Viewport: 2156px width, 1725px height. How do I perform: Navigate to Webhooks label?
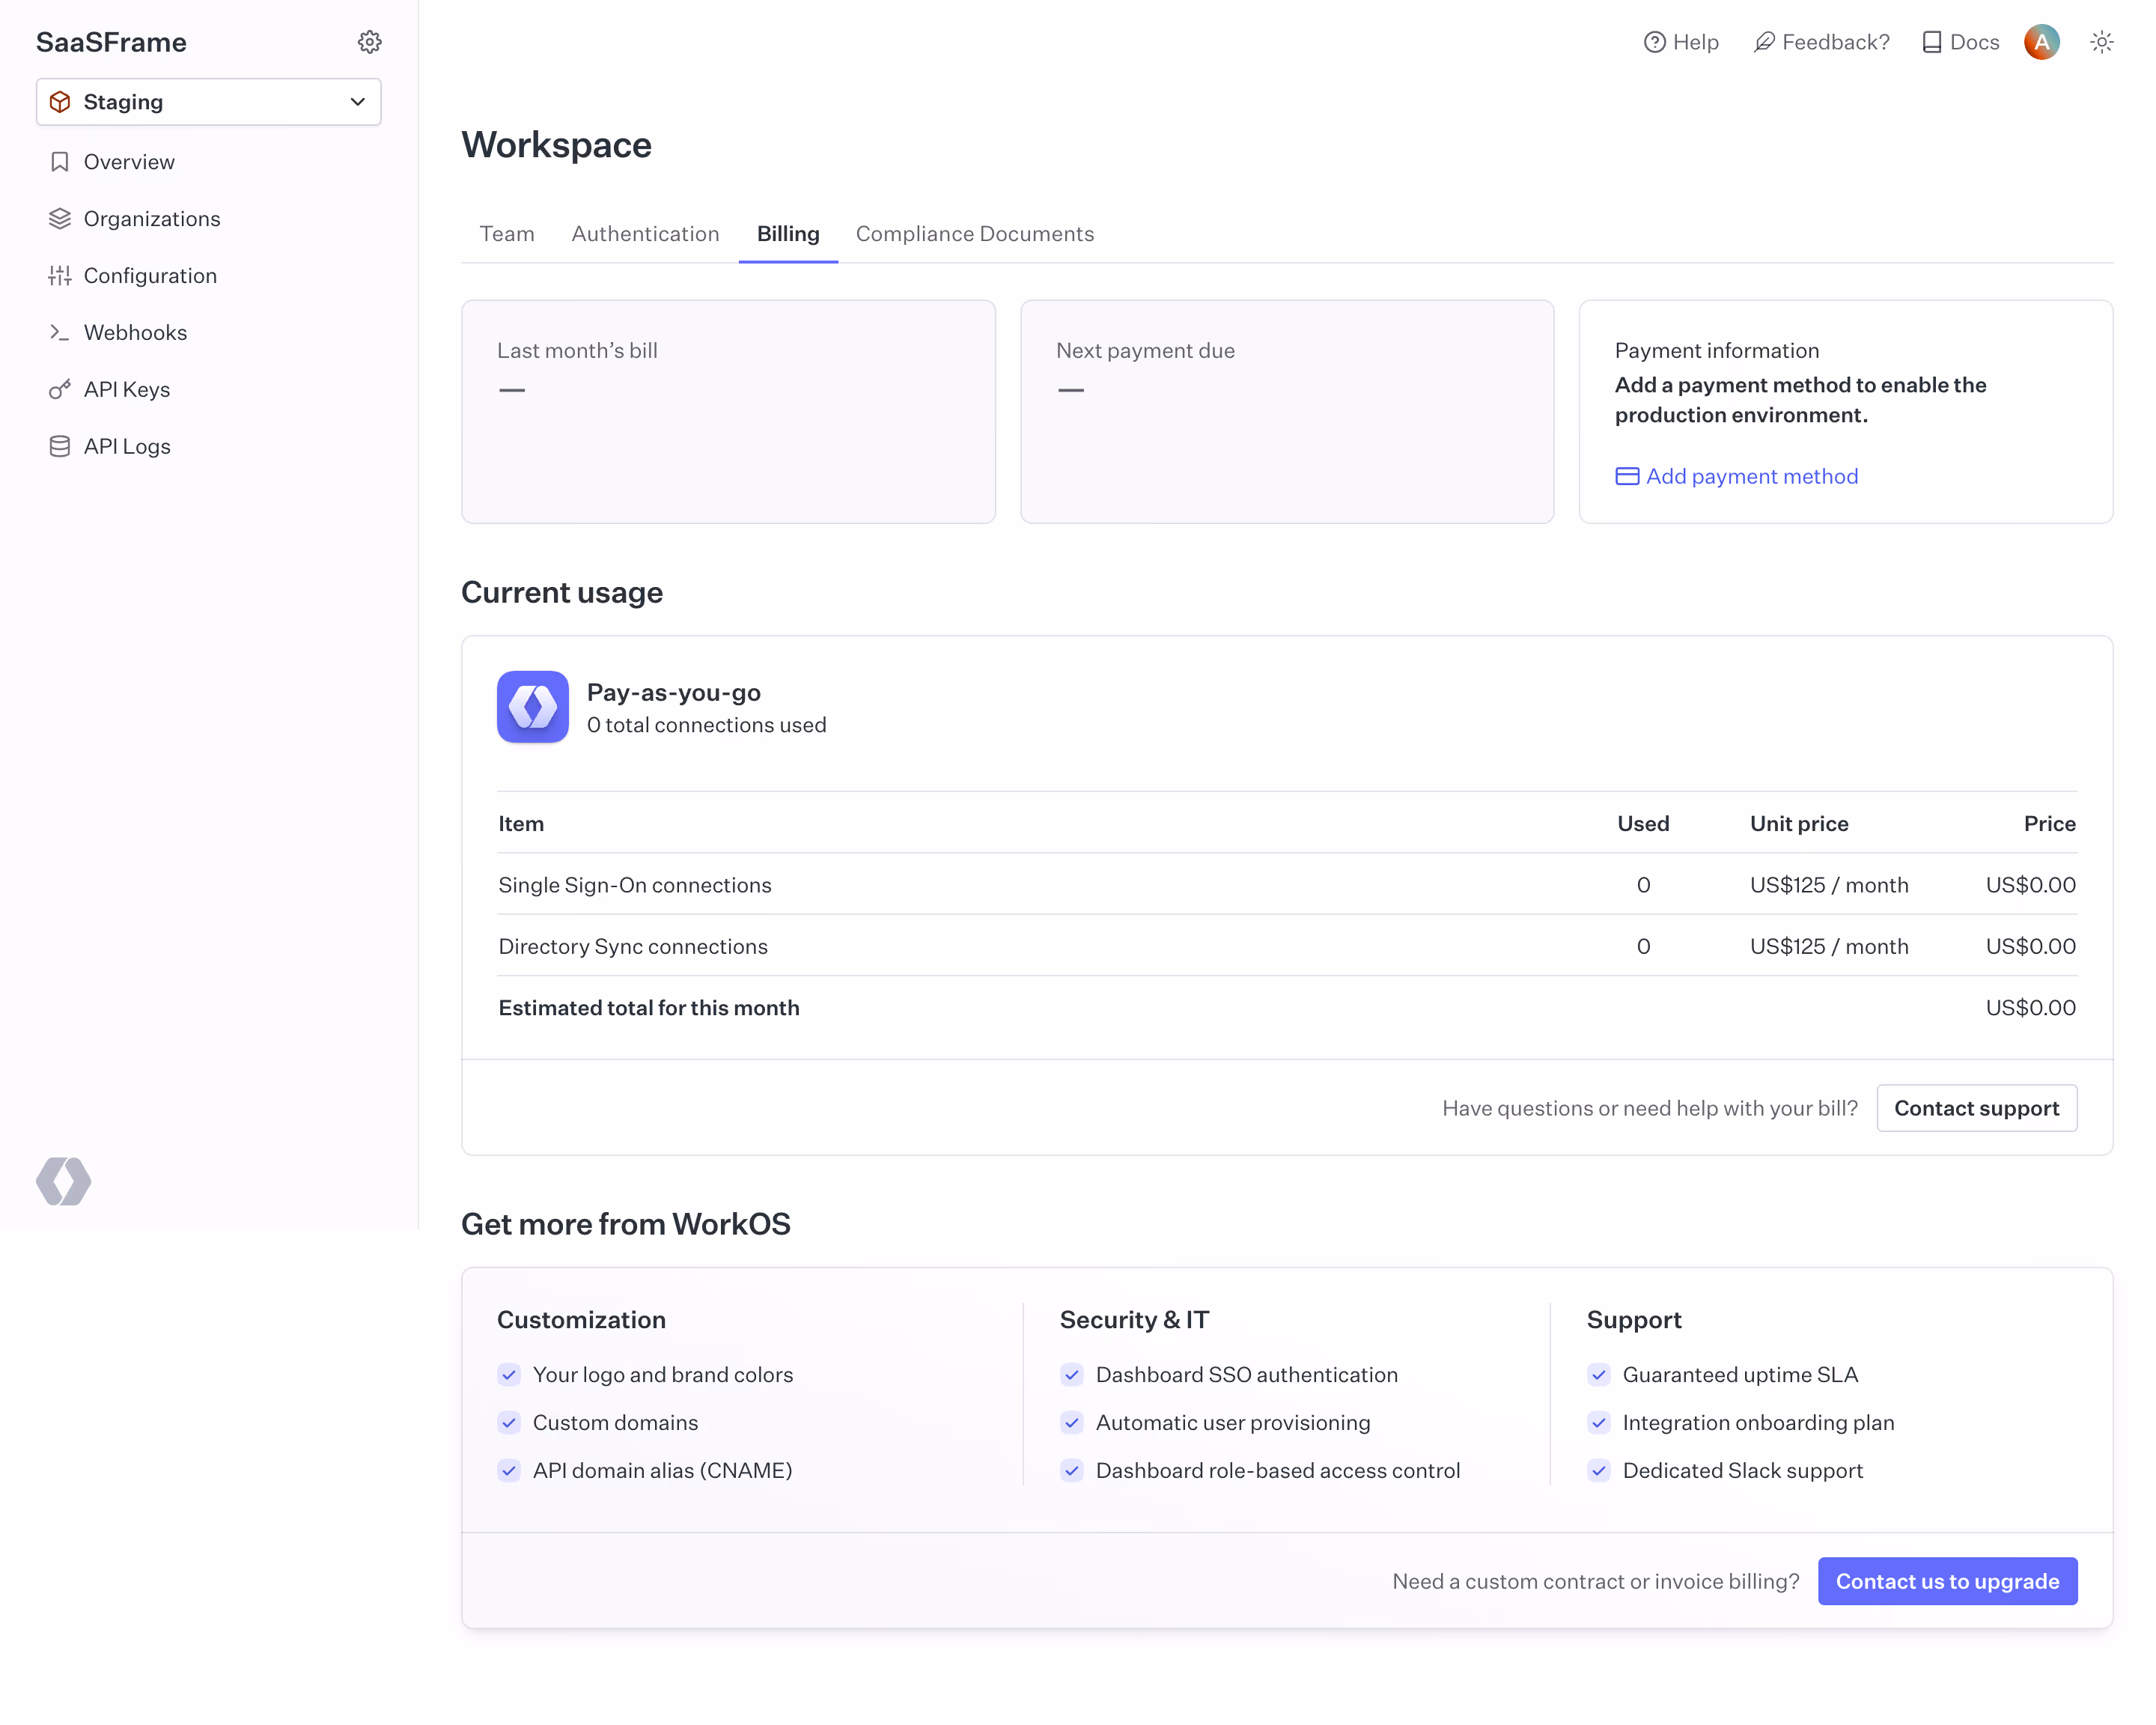click(x=136, y=333)
